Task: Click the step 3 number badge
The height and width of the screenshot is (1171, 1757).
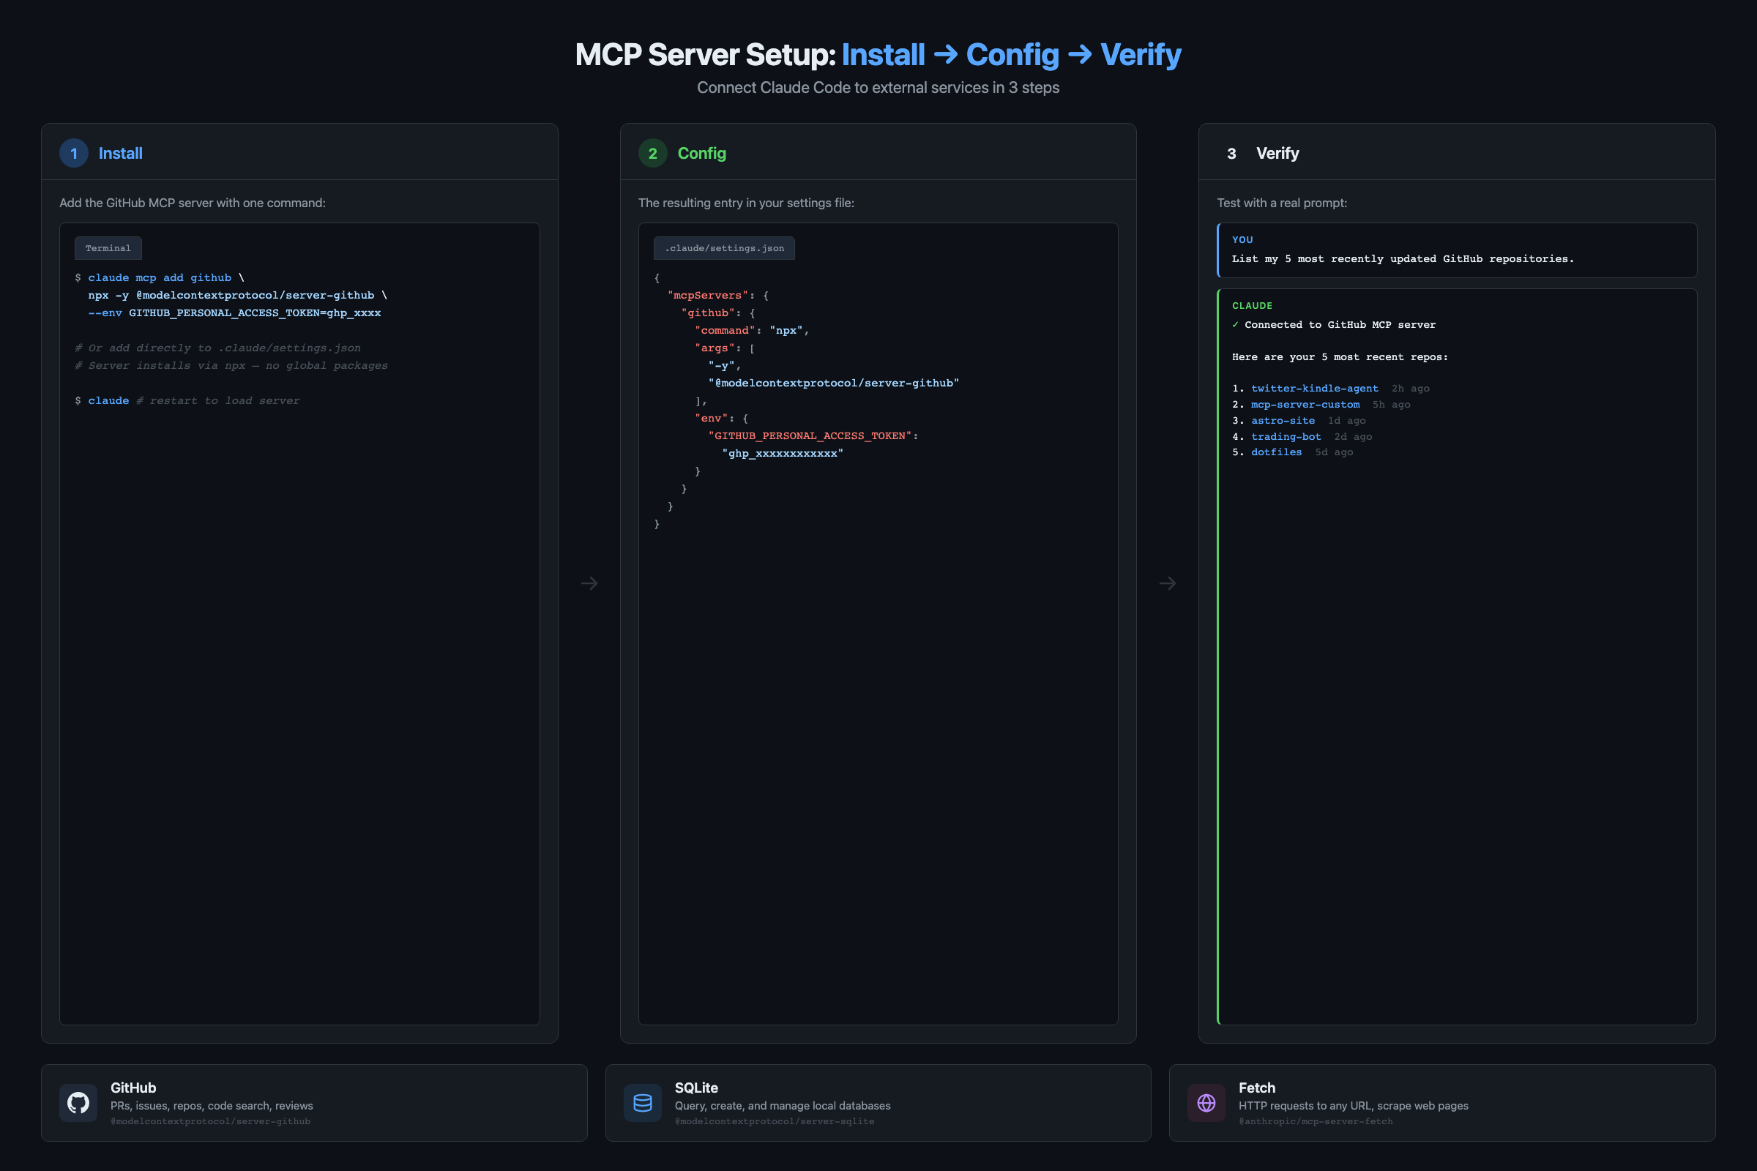Action: pos(1231,153)
